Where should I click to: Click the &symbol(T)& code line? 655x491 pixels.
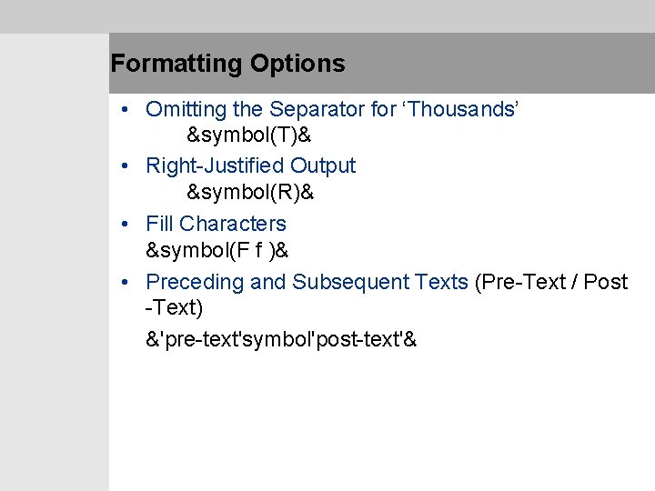pos(248,136)
